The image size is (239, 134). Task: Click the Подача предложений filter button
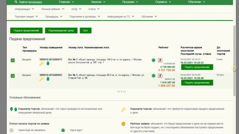pyautogui.click(x=27, y=31)
